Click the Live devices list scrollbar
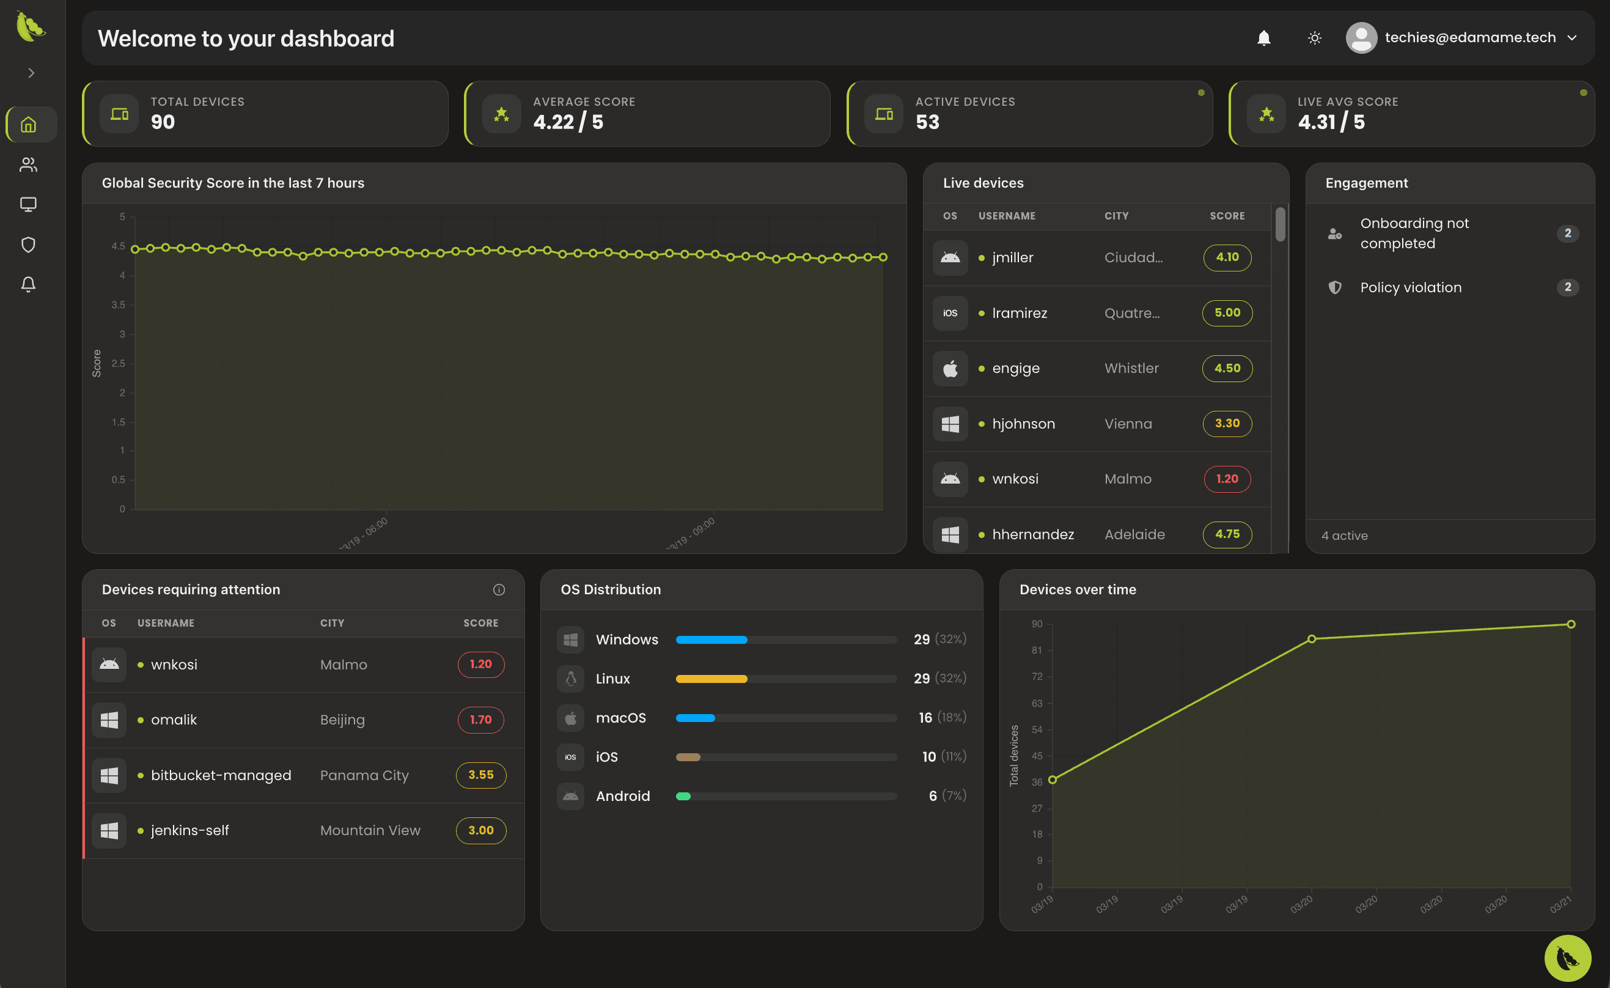 click(1280, 224)
